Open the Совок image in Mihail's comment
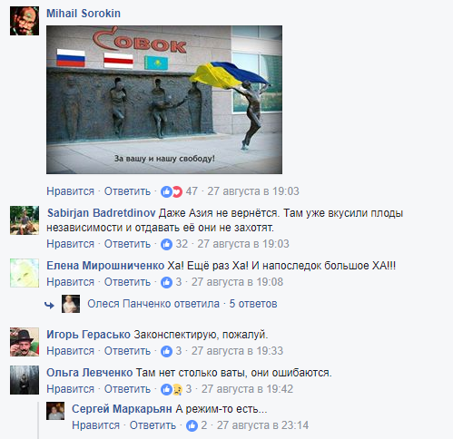This screenshot has height=439, width=453. pyautogui.click(x=164, y=100)
